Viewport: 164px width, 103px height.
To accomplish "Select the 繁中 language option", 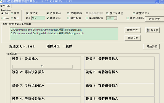I will (x=12, y=18).
